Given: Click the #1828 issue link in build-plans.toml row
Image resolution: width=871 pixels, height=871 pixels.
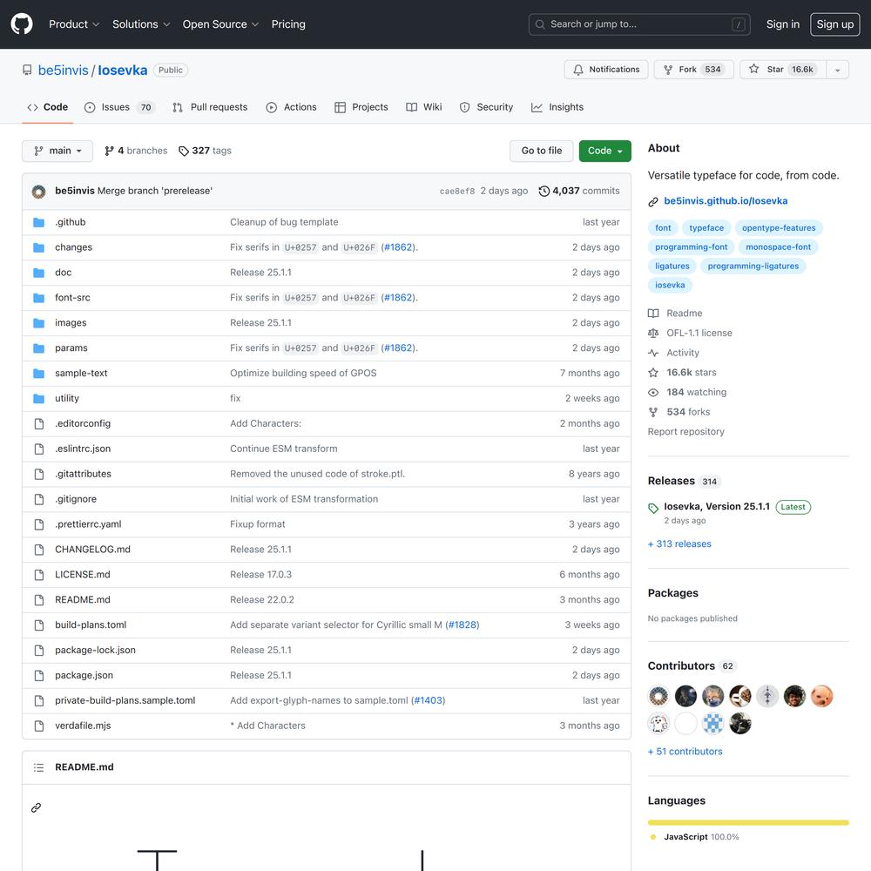Looking at the screenshot, I should [463, 625].
